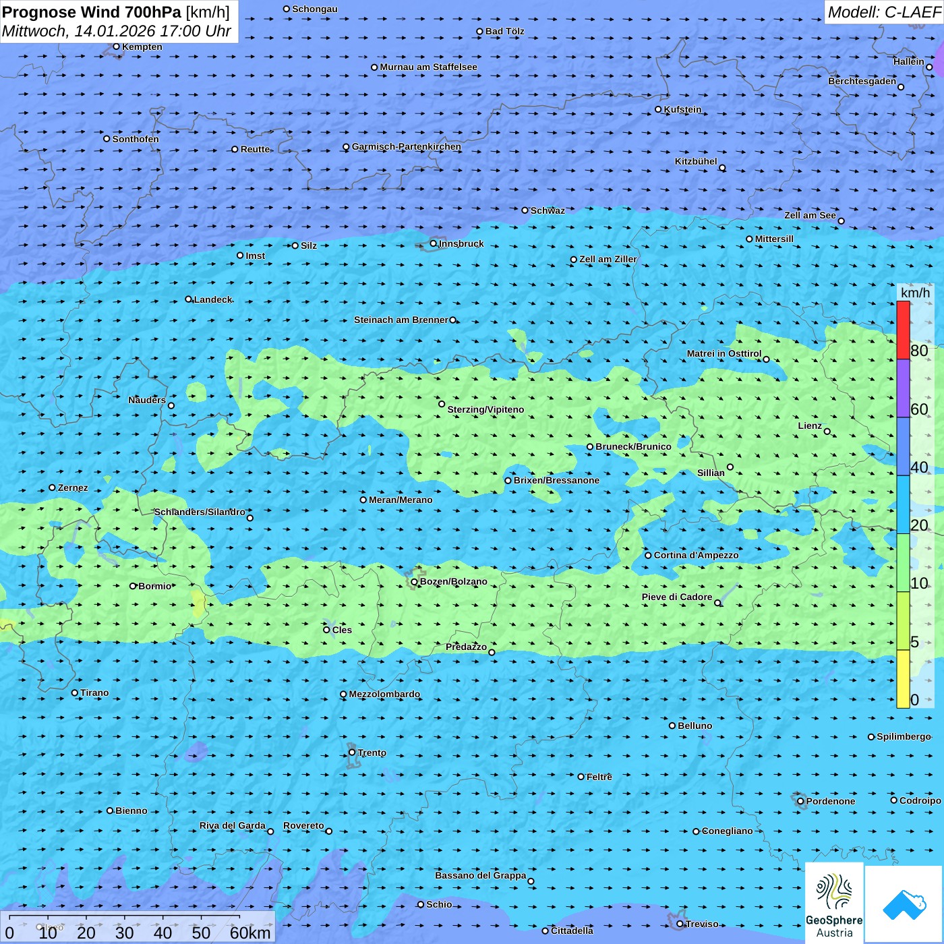Click the red 80 km/h legend color
Image resolution: width=944 pixels, height=944 pixels.
click(903, 330)
